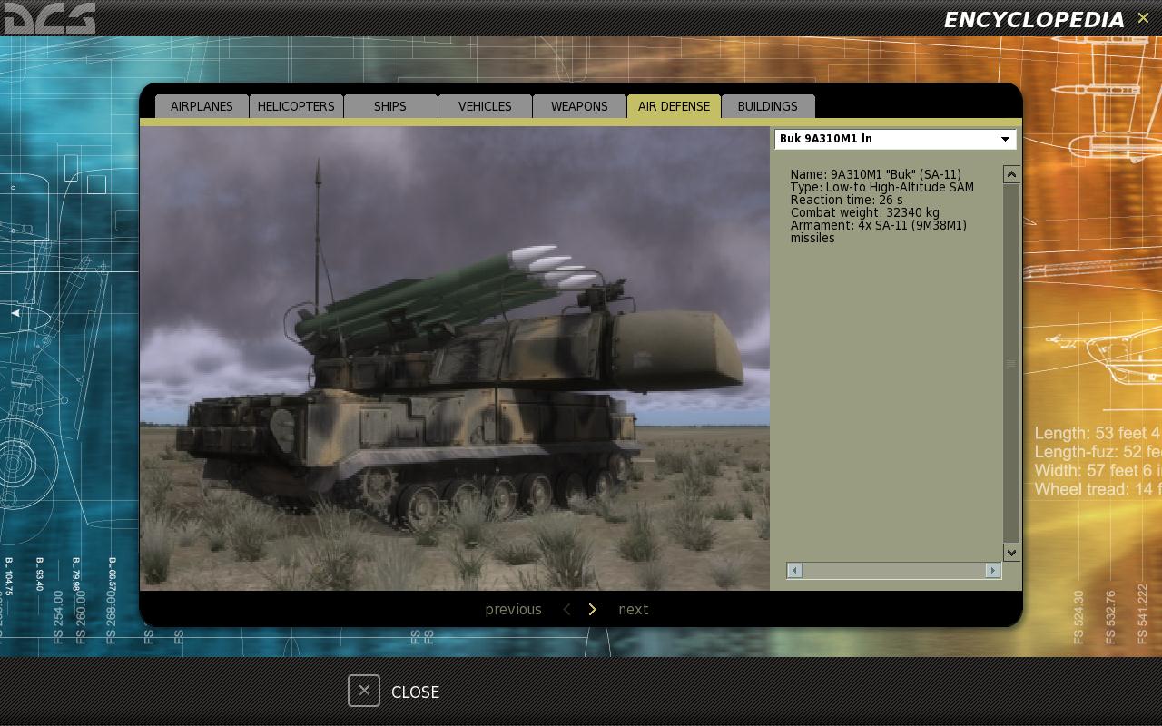Viewport: 1162px width, 726px height.
Task: Click the scroll up arrow in description panel
Action: [1011, 174]
